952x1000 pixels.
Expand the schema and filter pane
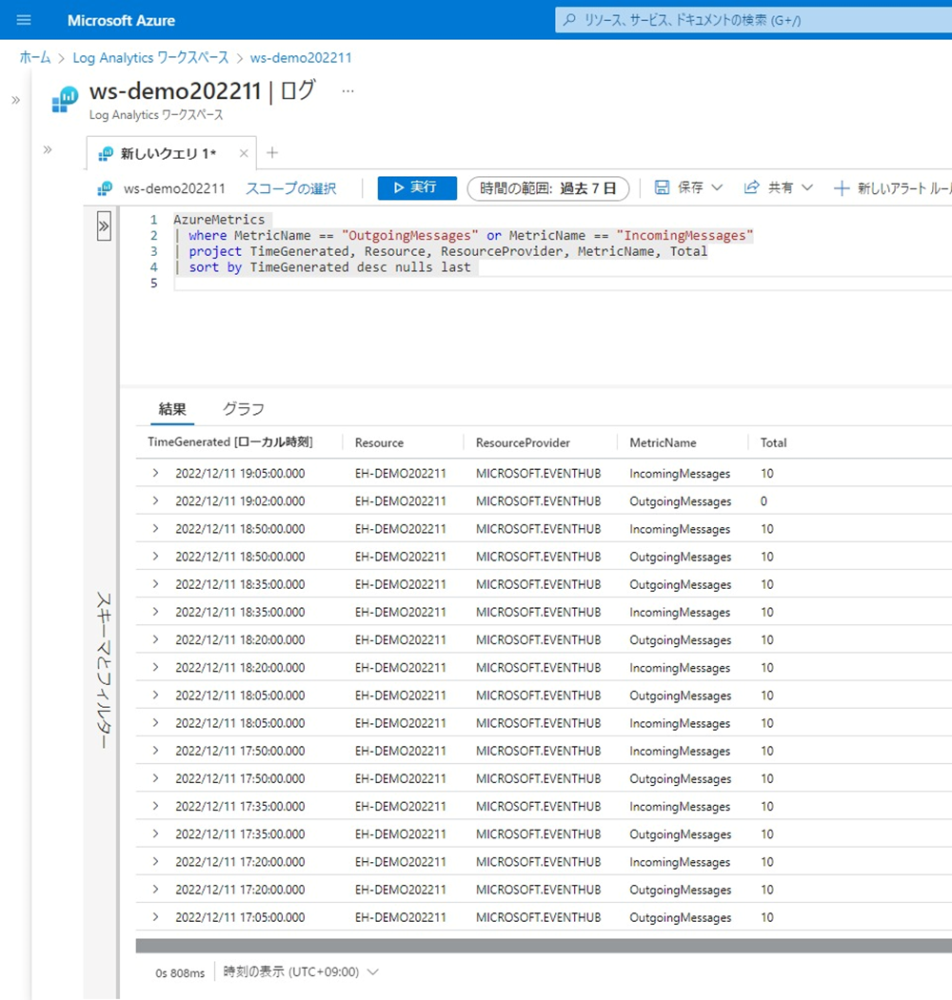[x=104, y=225]
